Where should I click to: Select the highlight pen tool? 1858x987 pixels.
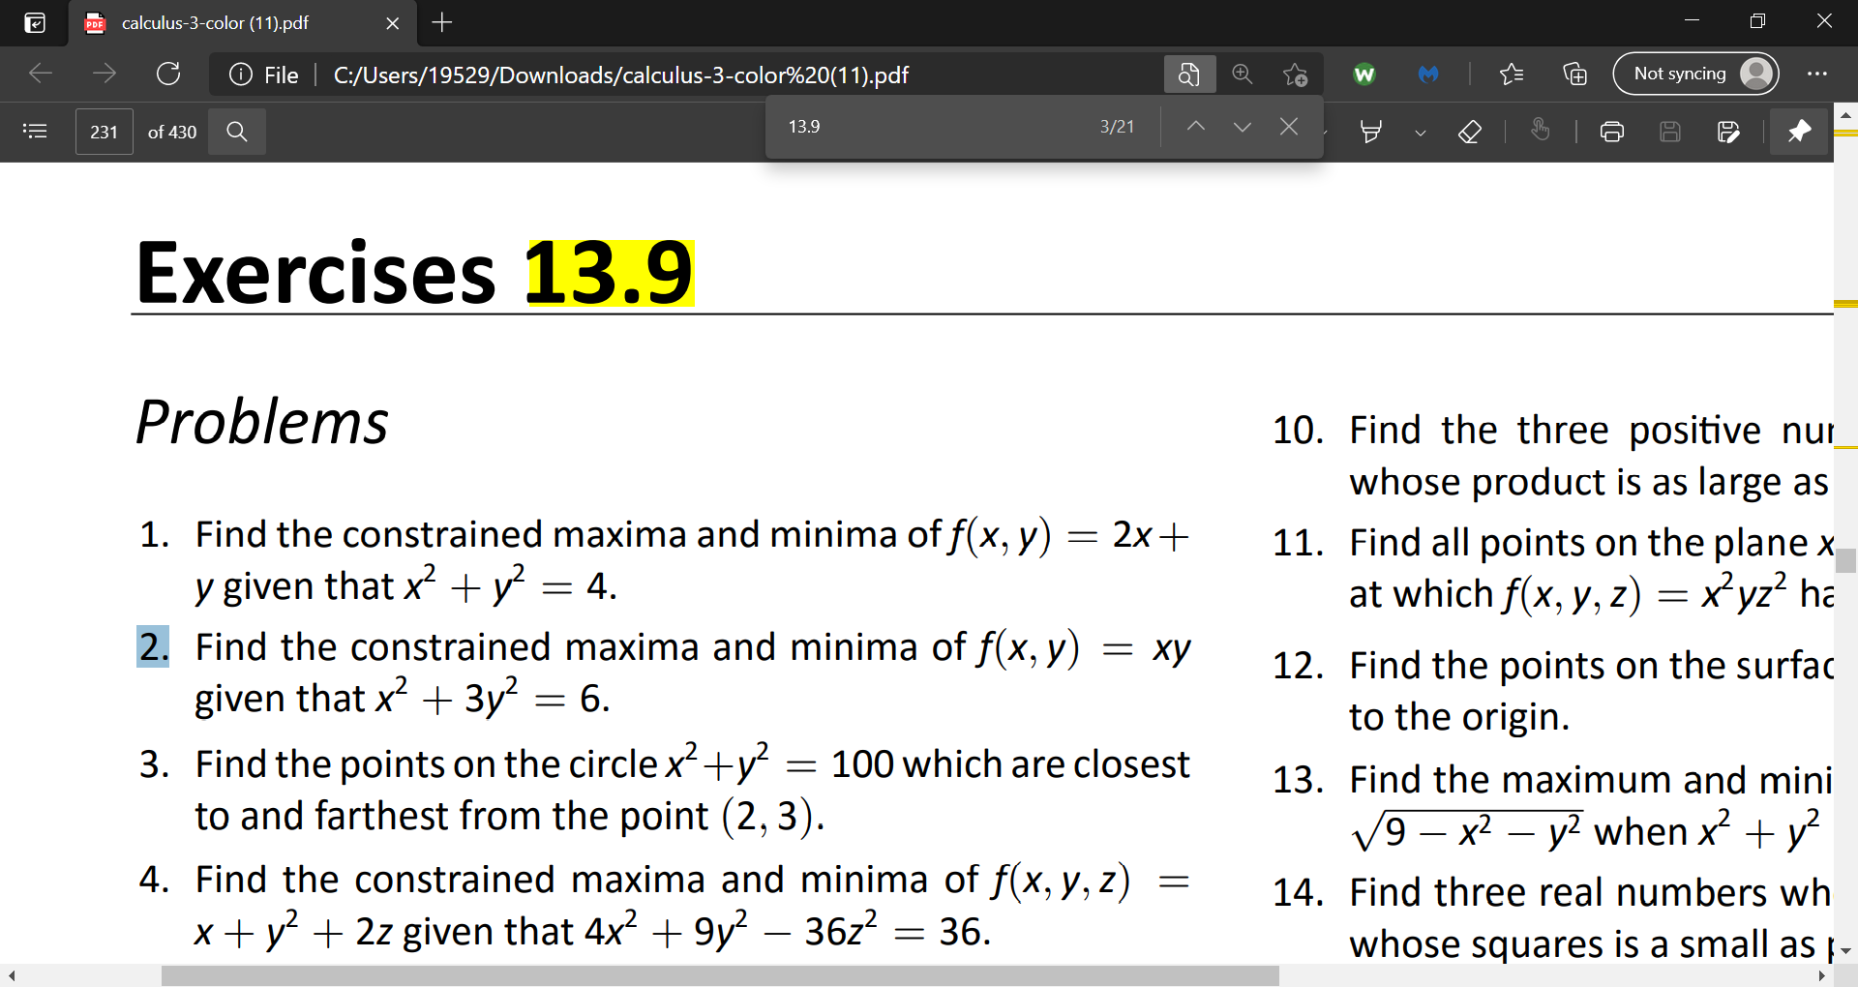pos(1369,132)
